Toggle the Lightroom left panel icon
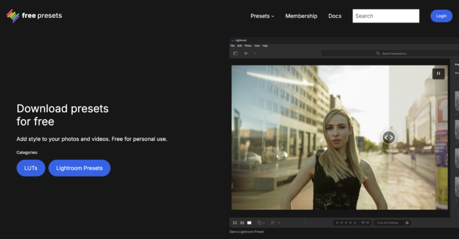Screen dimensions: 459x239 pos(235,53)
